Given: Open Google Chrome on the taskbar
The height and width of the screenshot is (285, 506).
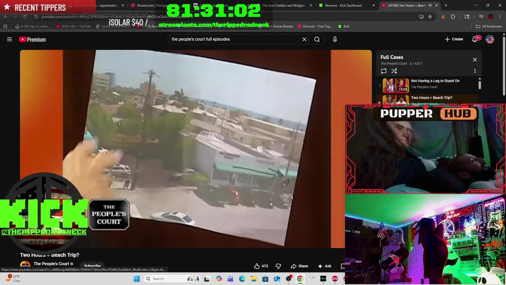Looking at the screenshot, I should tap(300, 279).
